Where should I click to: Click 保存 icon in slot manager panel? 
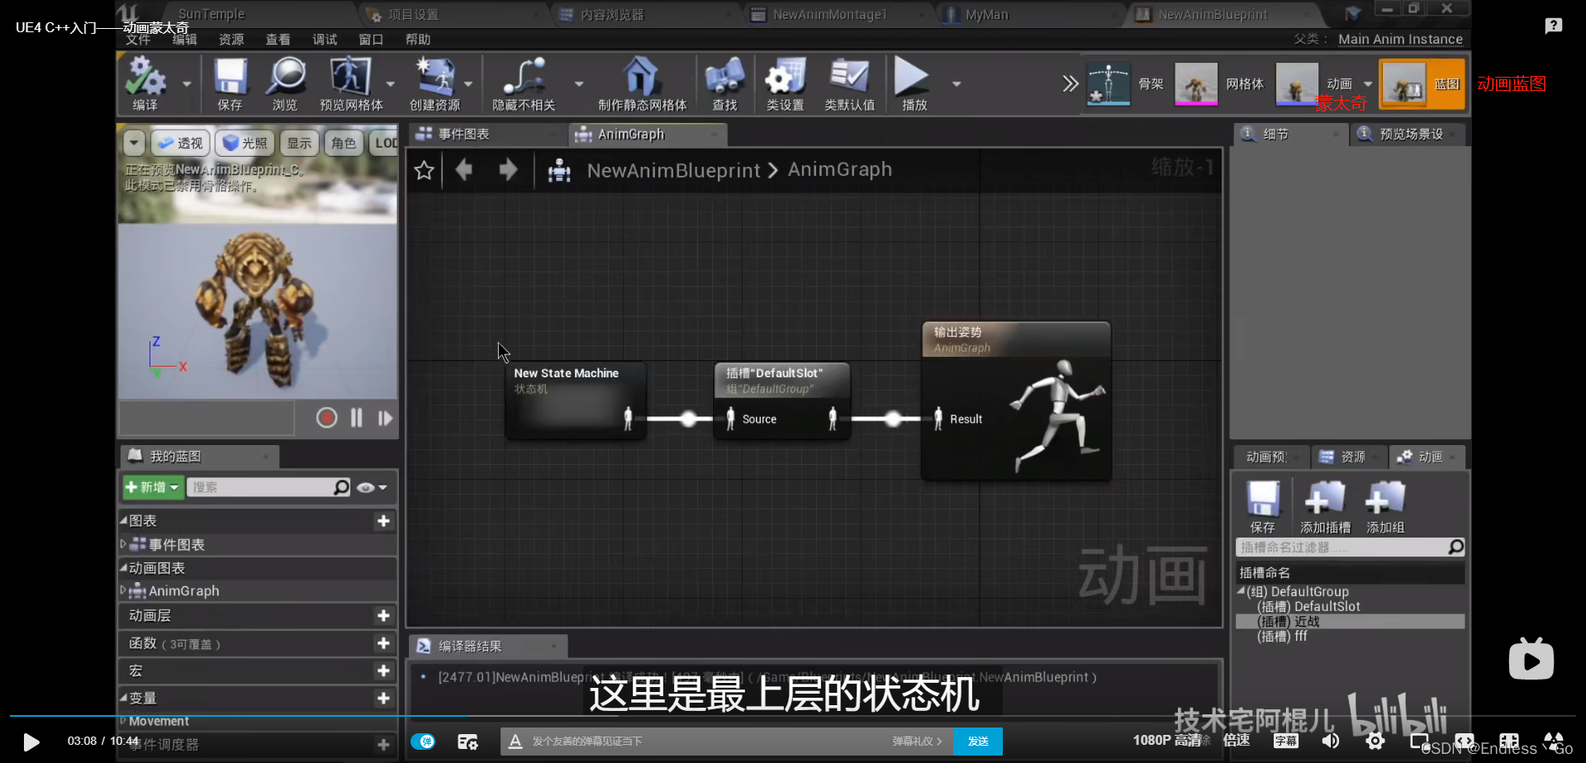tap(1262, 507)
